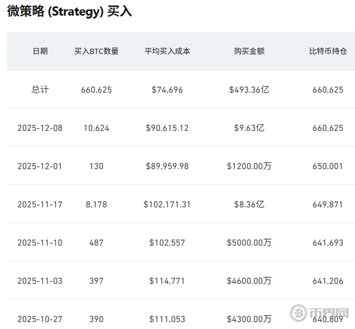
Task: Select the 2025-12-08 date cell
Action: click(40, 127)
